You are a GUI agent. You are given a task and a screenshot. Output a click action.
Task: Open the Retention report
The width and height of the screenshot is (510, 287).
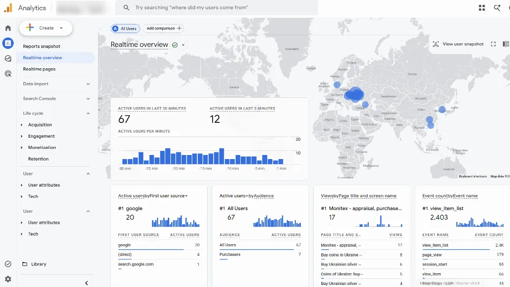click(x=38, y=159)
